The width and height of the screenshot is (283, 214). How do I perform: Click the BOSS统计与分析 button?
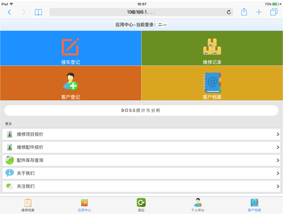141,110
